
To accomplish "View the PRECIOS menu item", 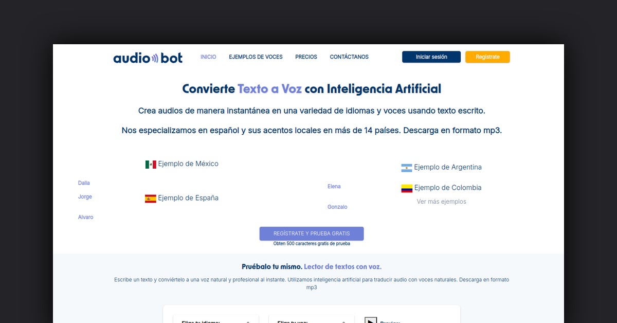I will point(306,57).
